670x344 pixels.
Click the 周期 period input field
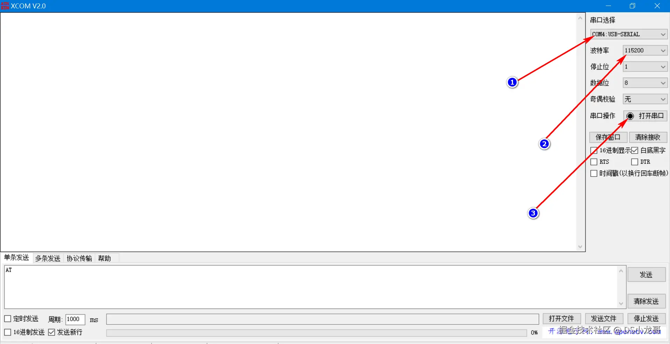tap(75, 319)
